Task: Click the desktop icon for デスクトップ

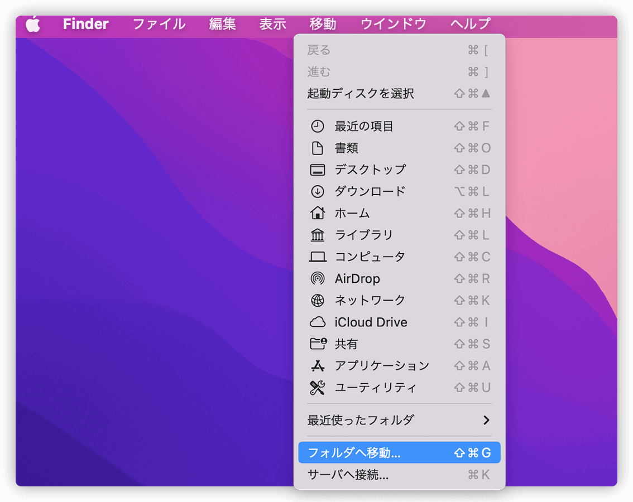Action: pos(317,170)
